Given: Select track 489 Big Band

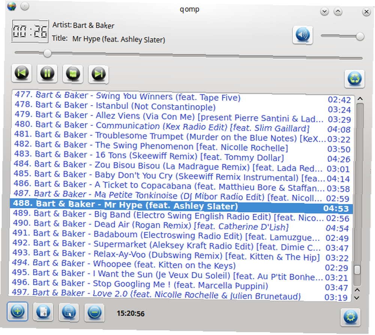Looking at the screenshot, I should click(x=181, y=216).
